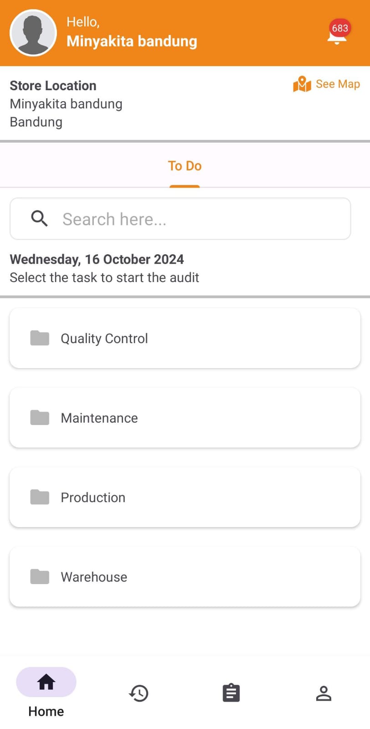
Task: Click the magnifying glass search icon
Action: 40,219
